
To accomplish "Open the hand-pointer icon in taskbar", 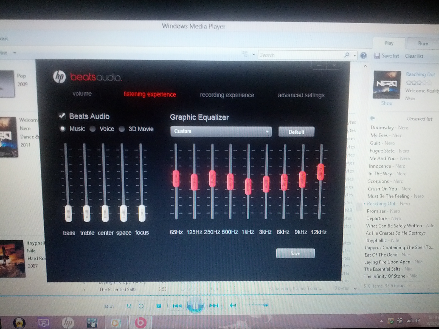I will pyautogui.click(x=92, y=323).
